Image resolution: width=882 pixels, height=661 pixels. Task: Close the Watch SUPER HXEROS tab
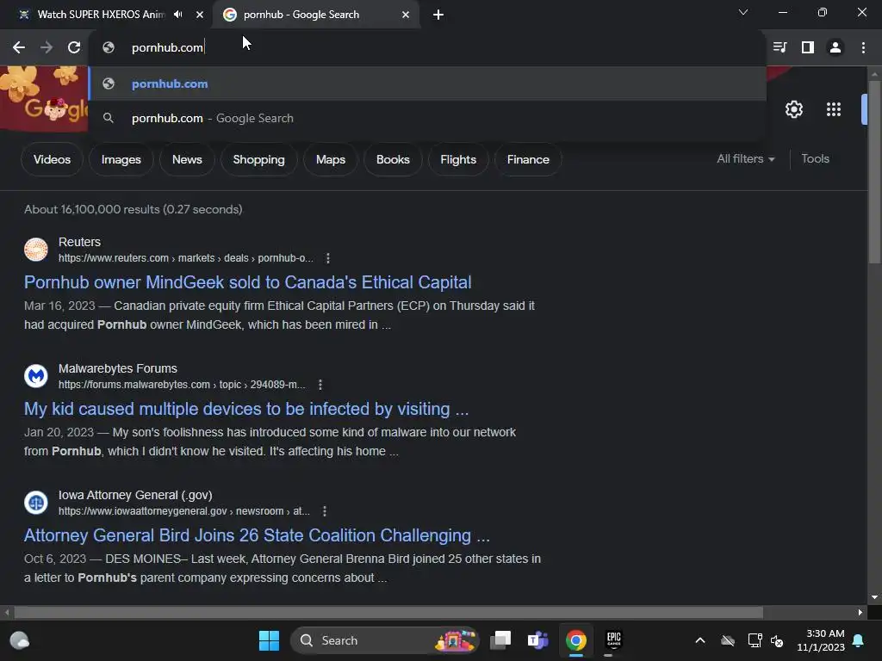click(200, 15)
